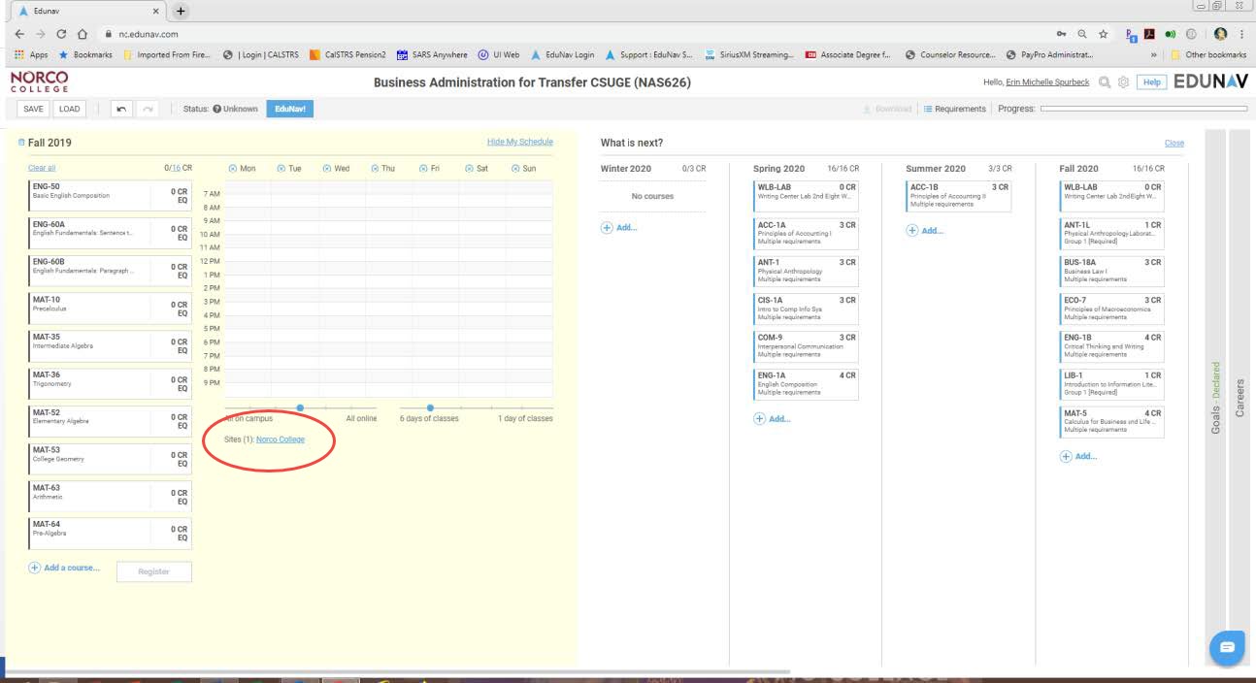
Task: Click the trash icon beside Fall 2019
Action: tap(22, 143)
